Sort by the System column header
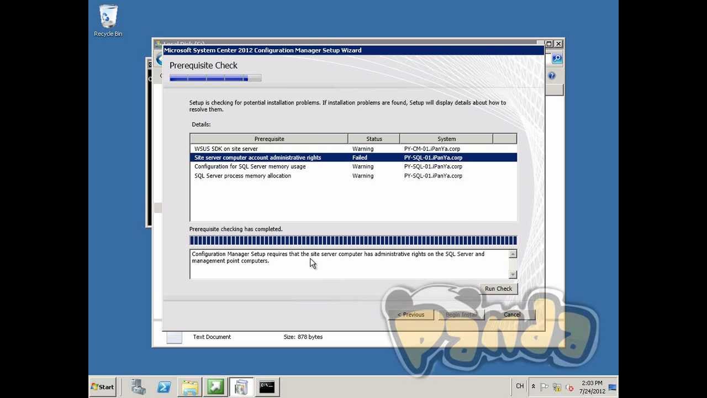This screenshot has width=707, height=398. tap(446, 139)
